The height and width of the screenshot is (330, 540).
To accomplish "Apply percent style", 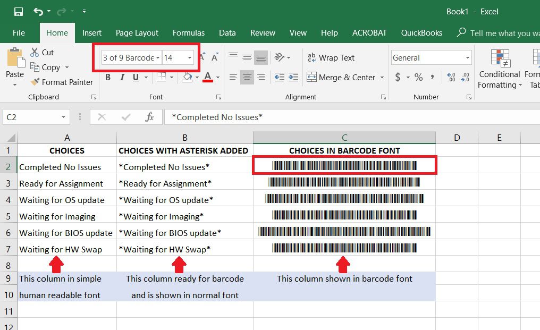I will (x=418, y=77).
